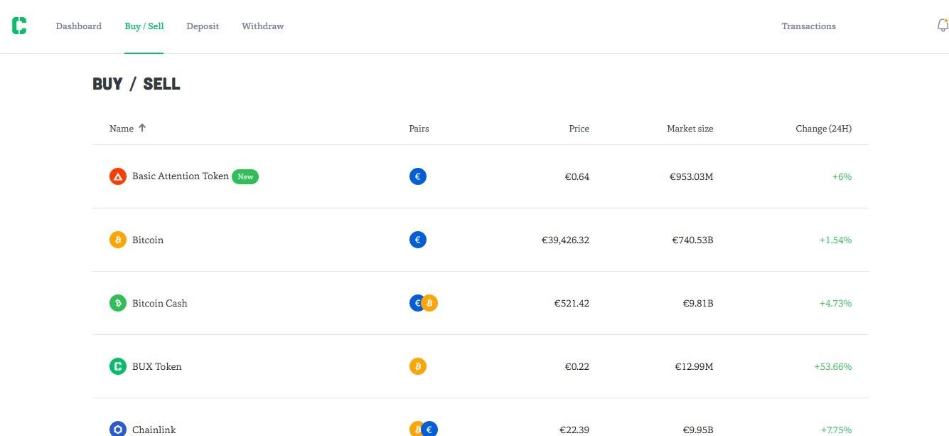Open the BUX Token row name

(x=157, y=366)
